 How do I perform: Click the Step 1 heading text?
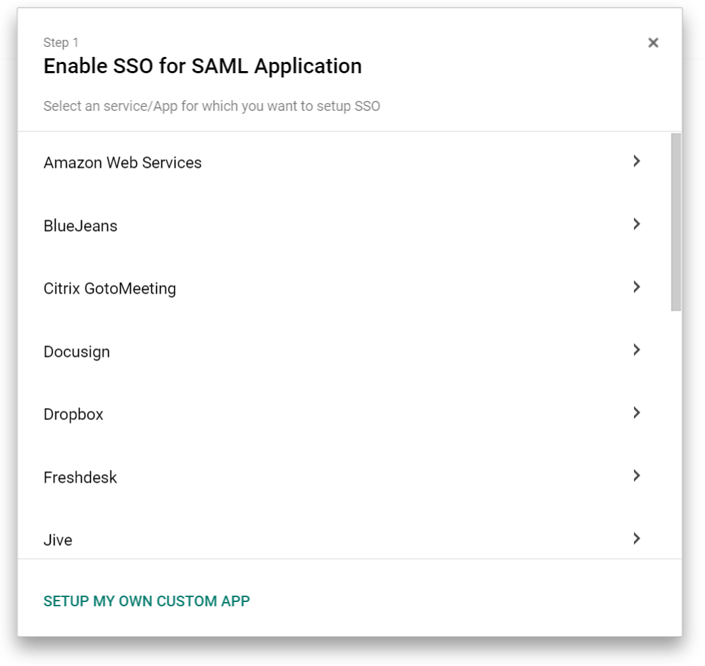pos(57,43)
